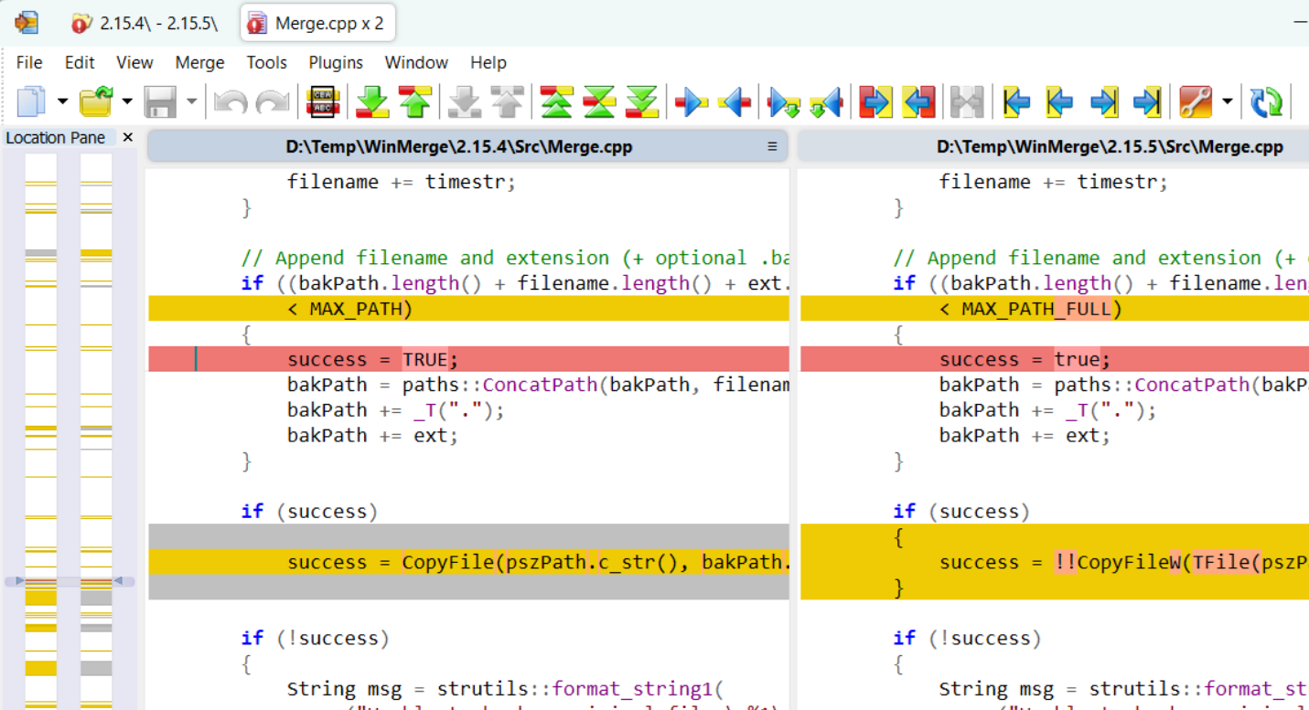This screenshot has width=1309, height=710.
Task: Expand the New document dropdown arrow
Action: 62,101
